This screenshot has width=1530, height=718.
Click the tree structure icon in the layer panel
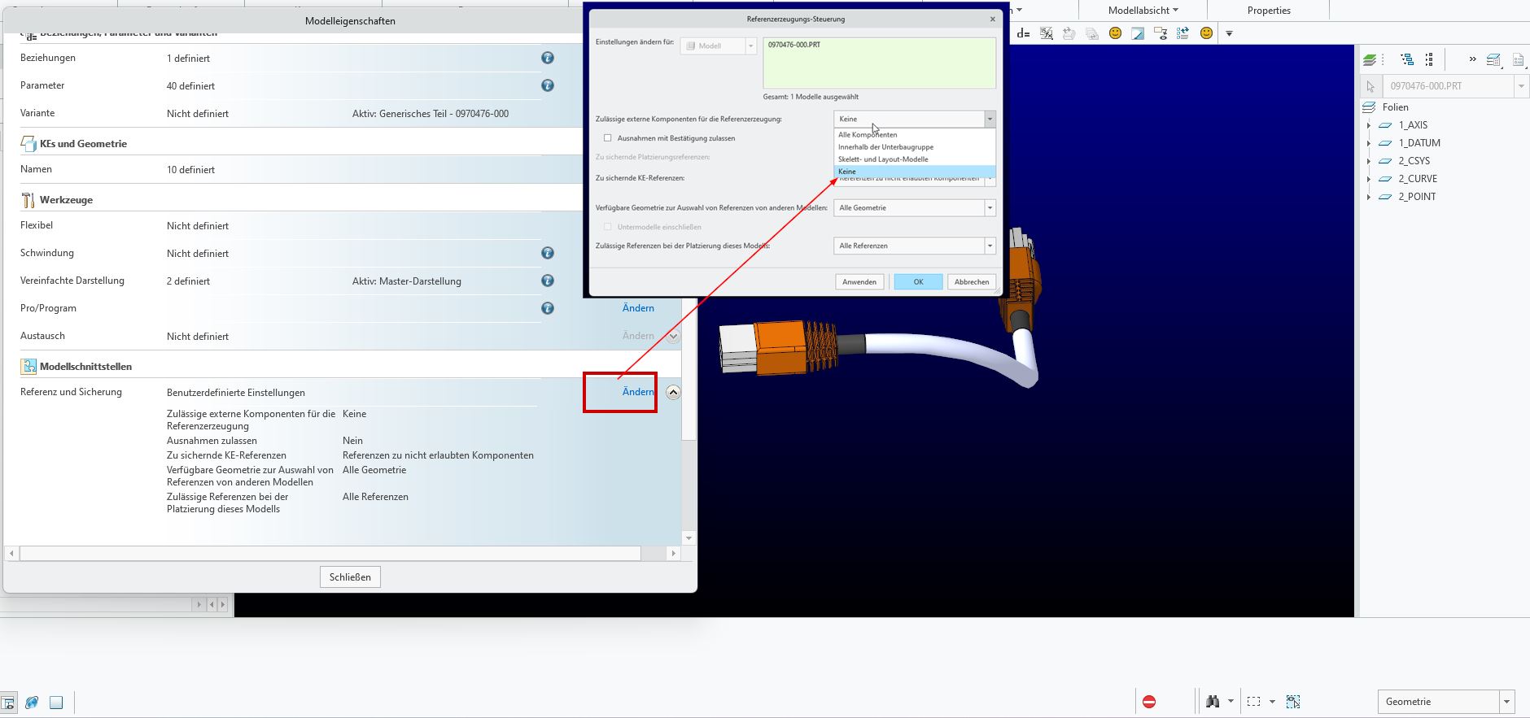[x=1407, y=59]
